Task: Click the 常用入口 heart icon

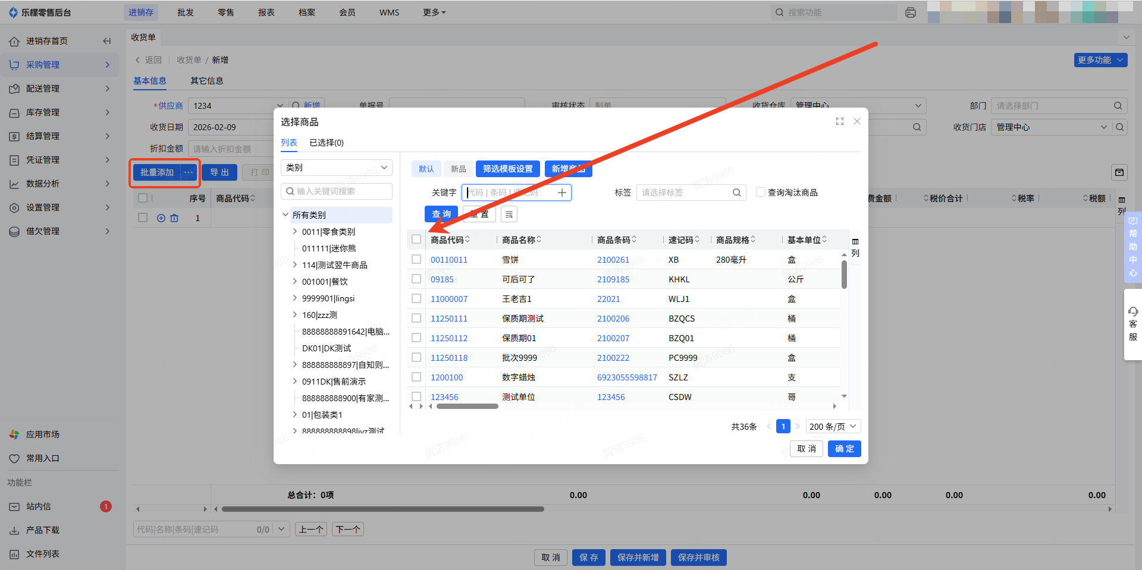Action: point(14,458)
